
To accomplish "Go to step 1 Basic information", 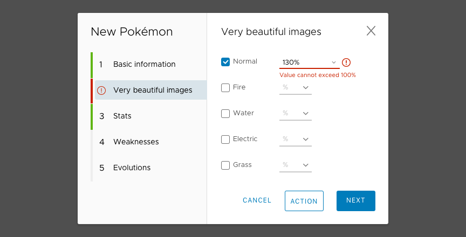I will point(149,64).
